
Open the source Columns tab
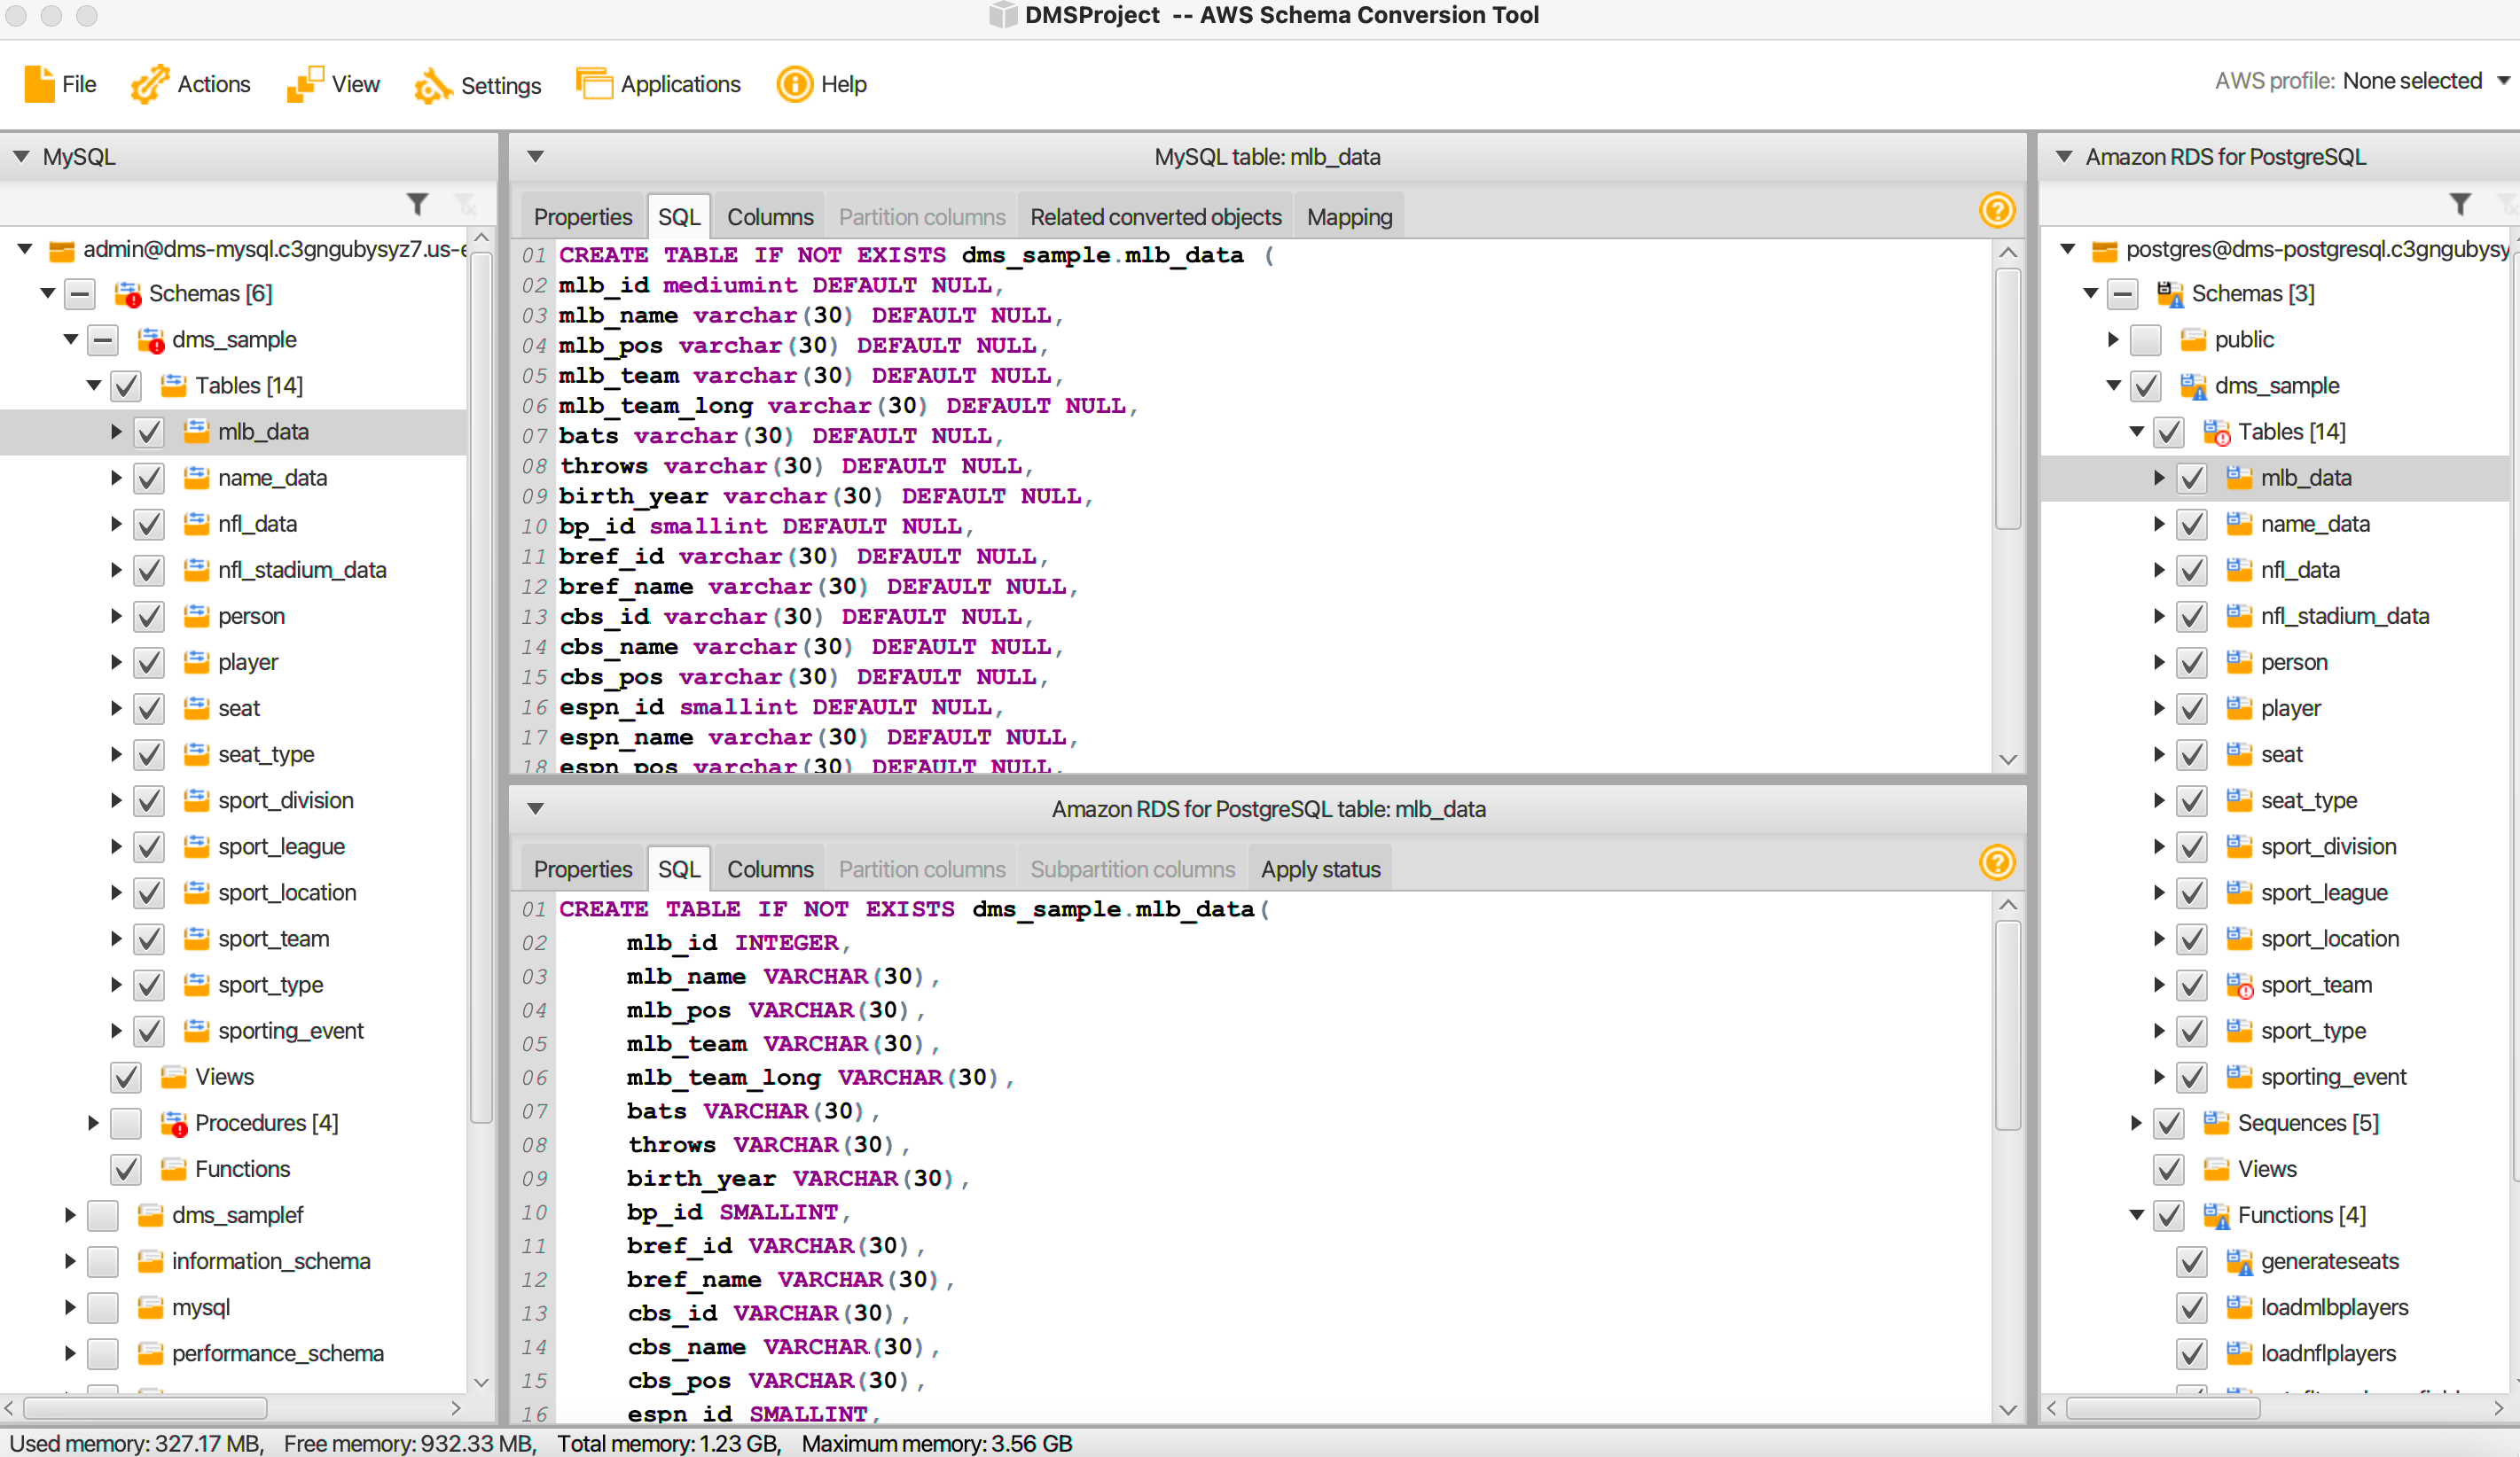pos(770,217)
